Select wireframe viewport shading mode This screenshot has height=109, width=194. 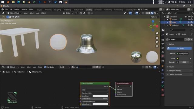(x=147, y=13)
